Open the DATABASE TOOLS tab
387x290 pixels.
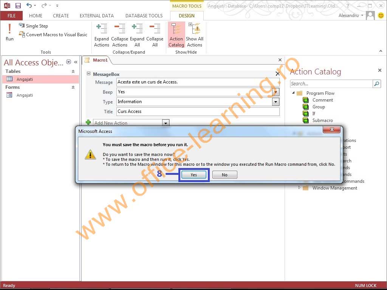144,16
